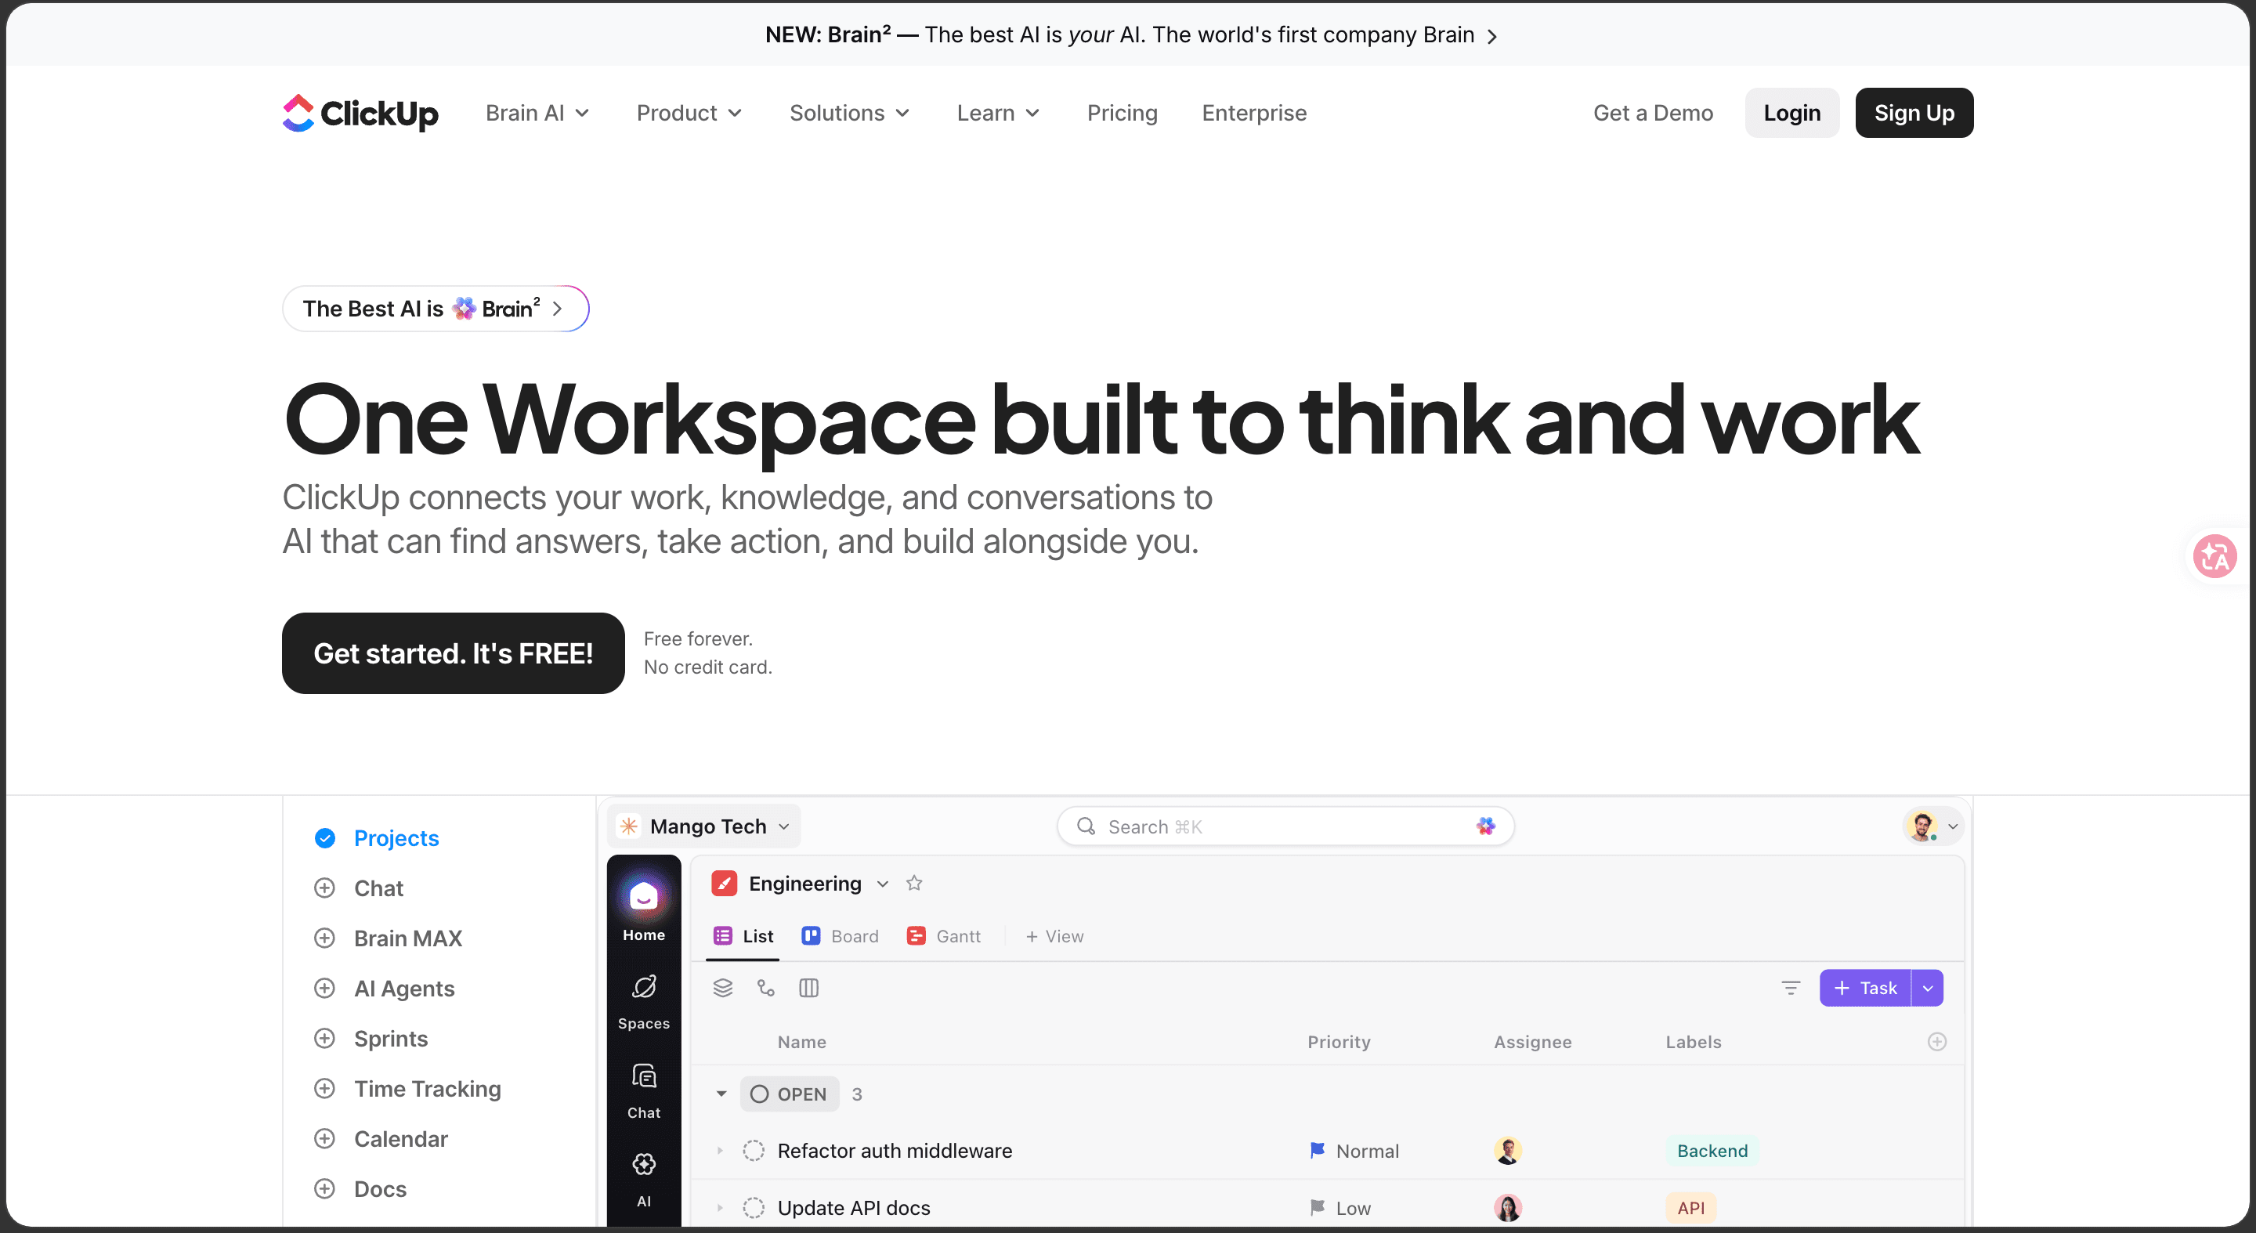Star the Engineering space
Screen dimensions: 2256x1233
point(913,883)
